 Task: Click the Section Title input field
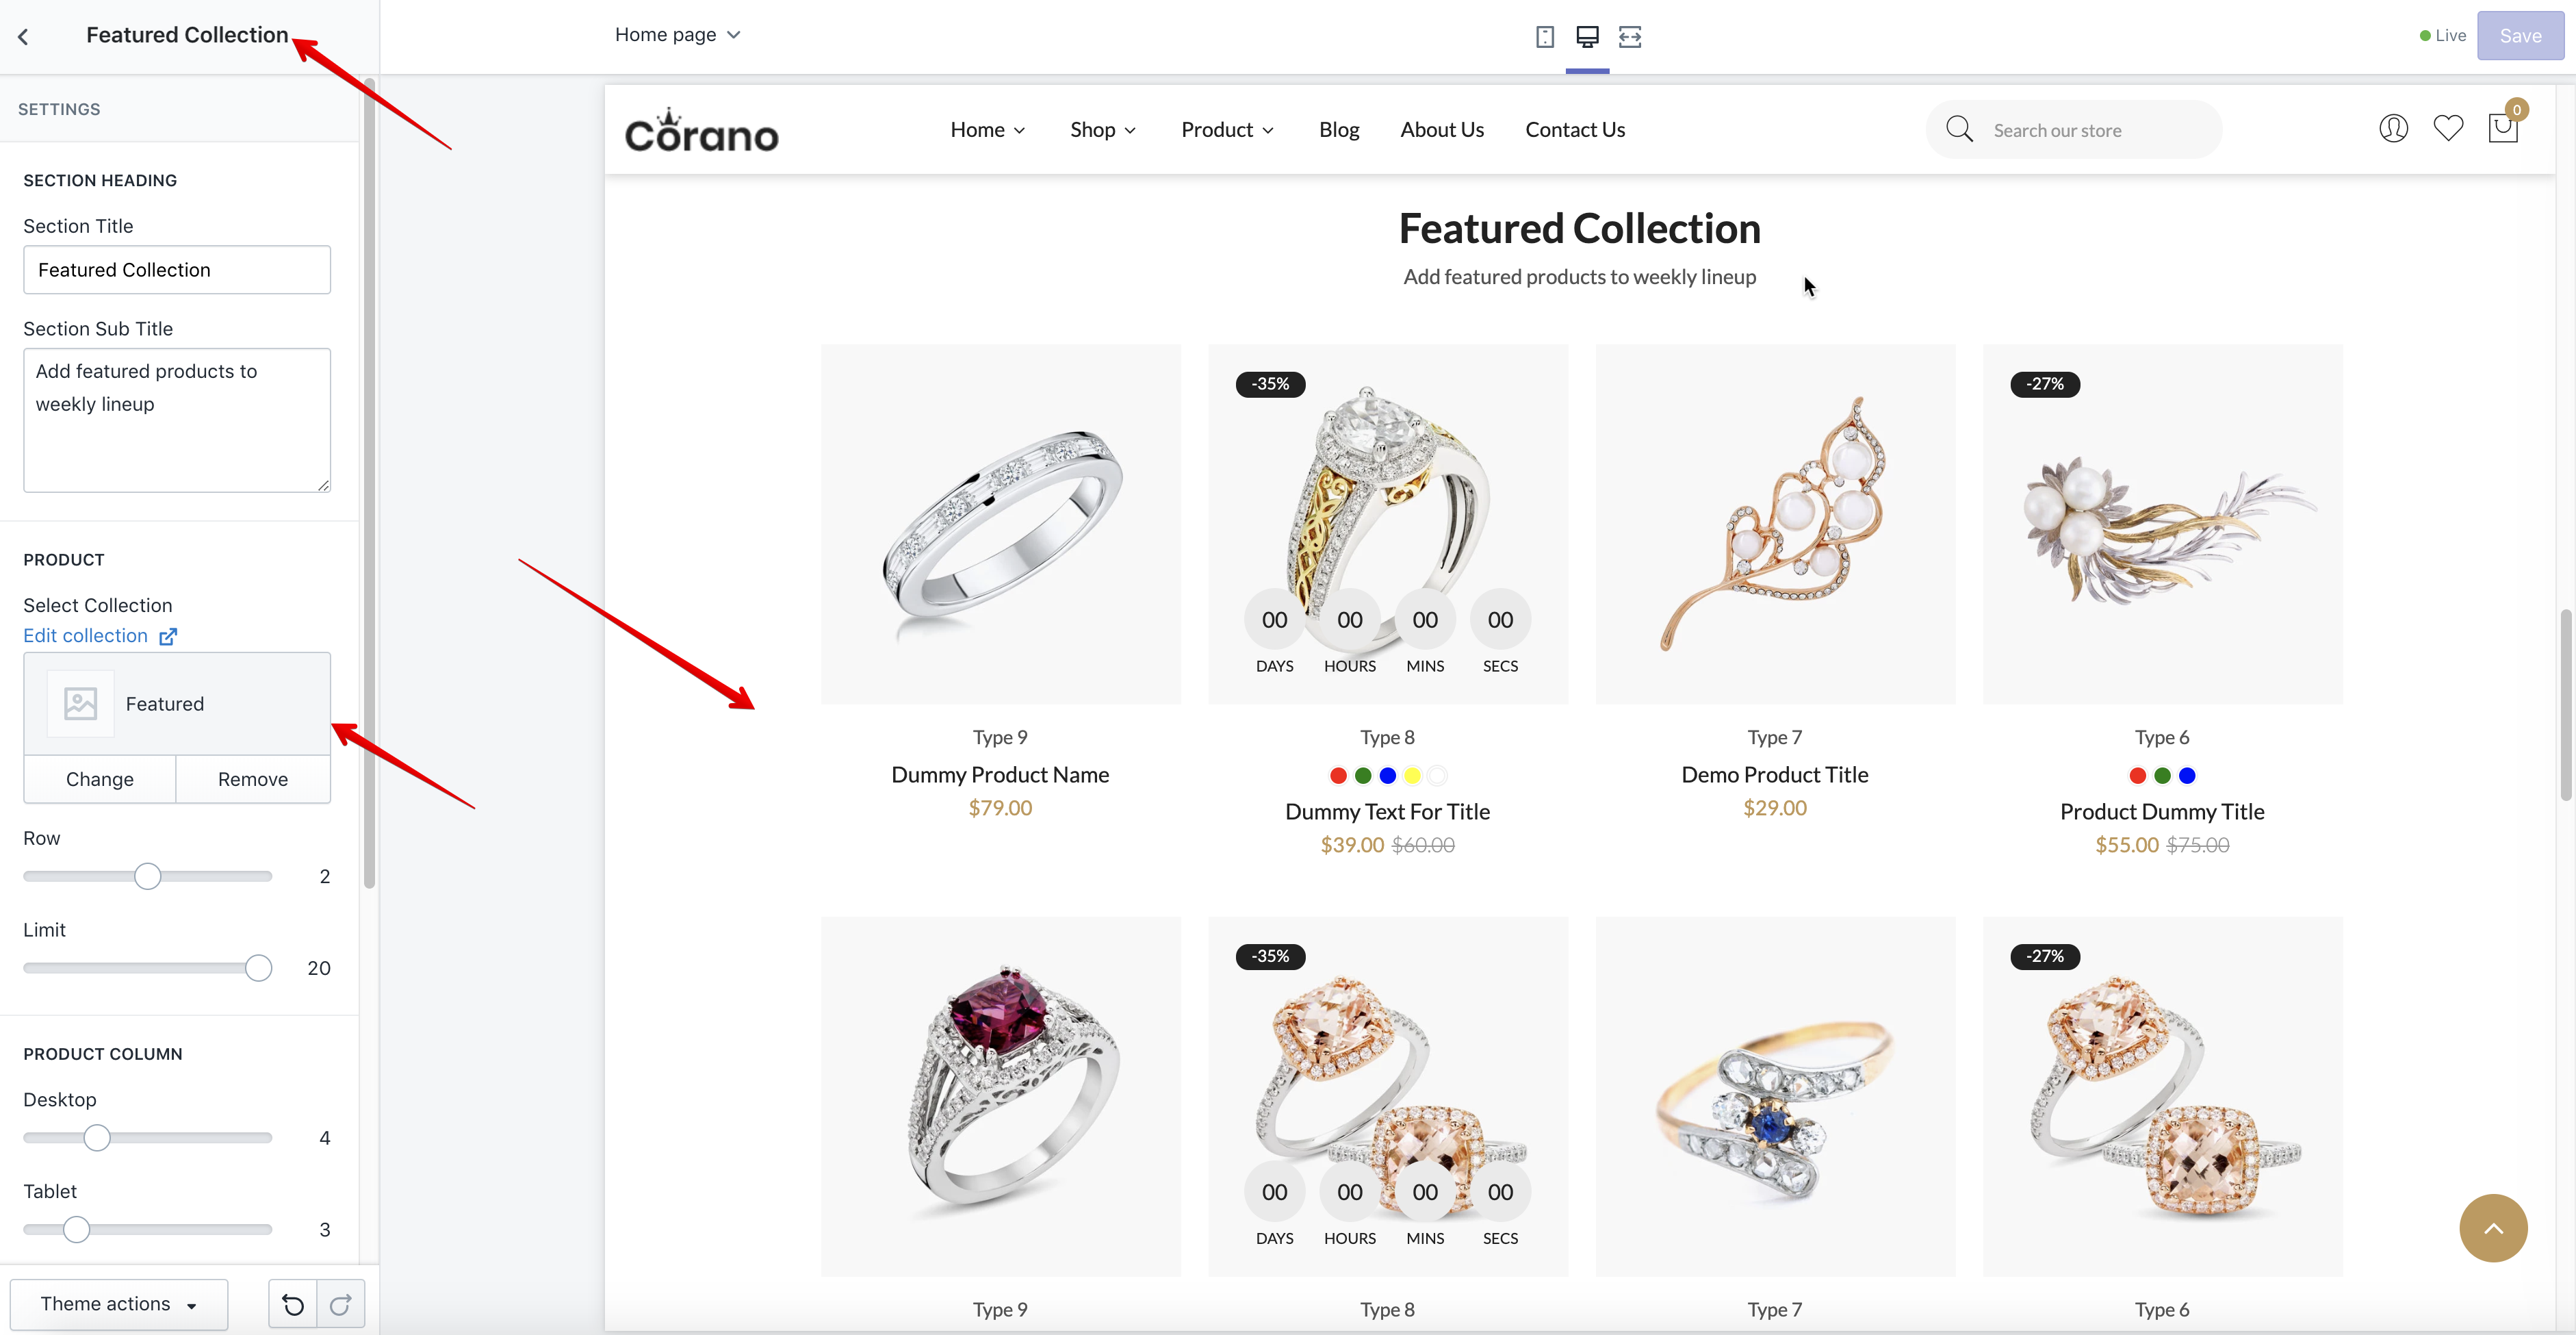177,270
